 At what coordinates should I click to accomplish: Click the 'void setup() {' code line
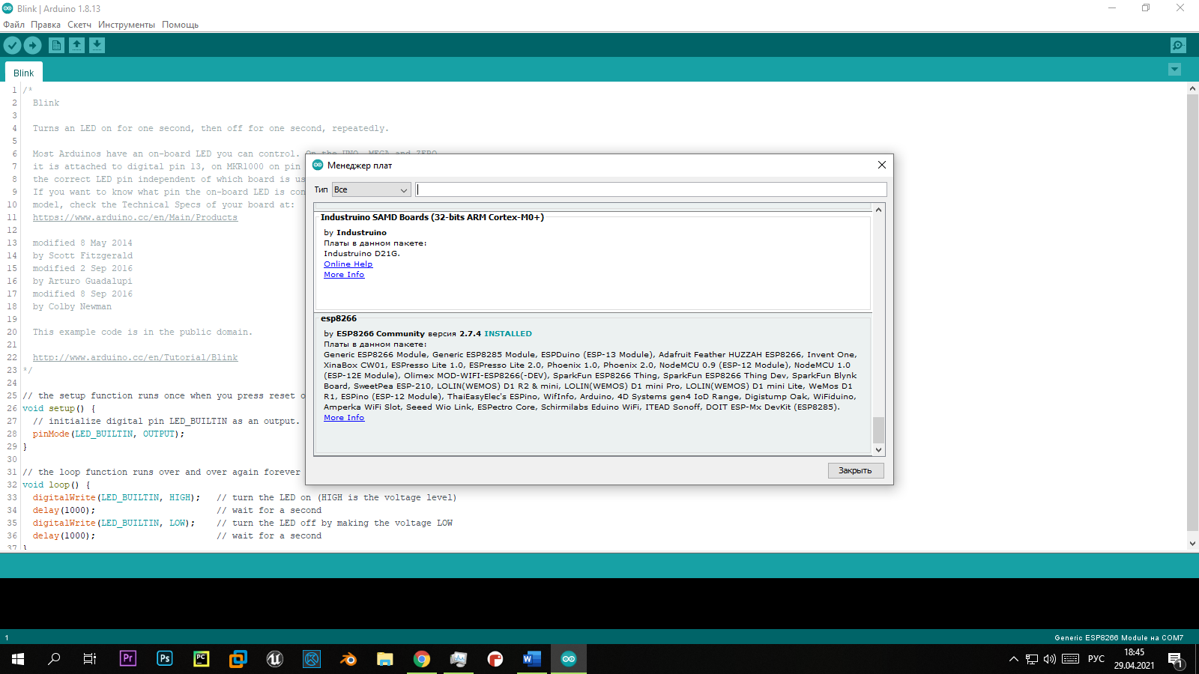pos(59,408)
